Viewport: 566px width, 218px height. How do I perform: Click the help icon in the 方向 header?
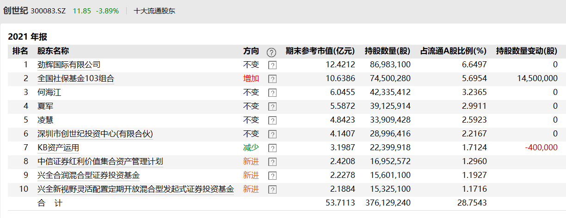[271, 52]
